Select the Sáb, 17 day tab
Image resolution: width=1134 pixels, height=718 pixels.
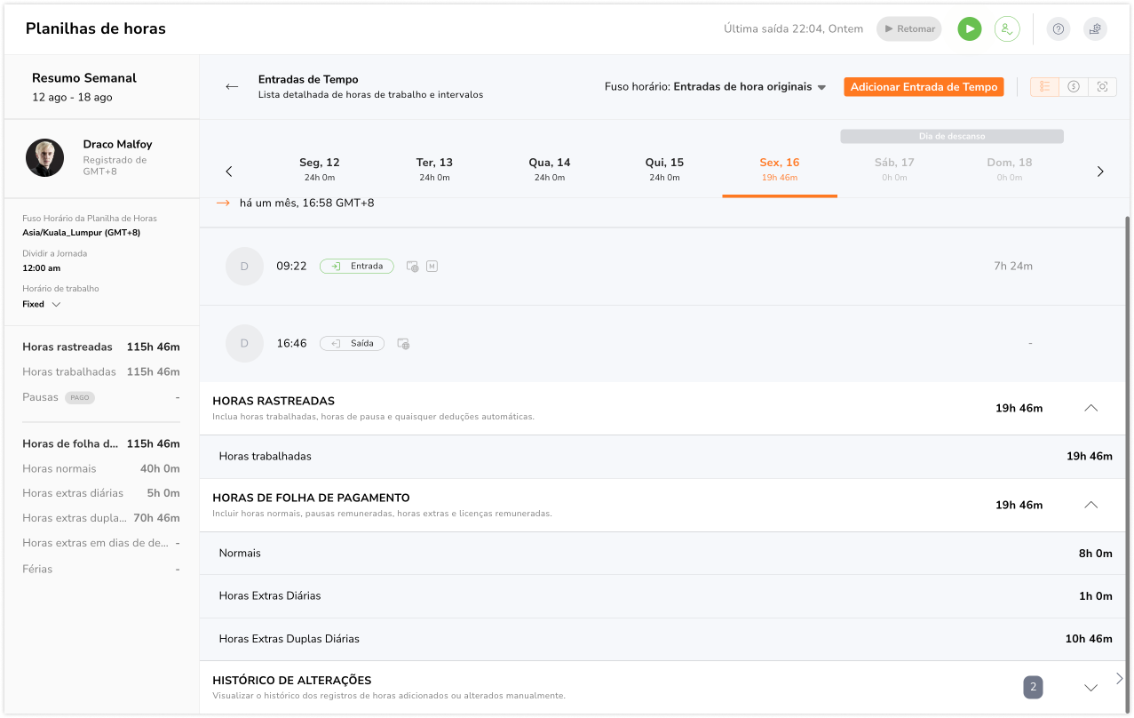point(894,169)
